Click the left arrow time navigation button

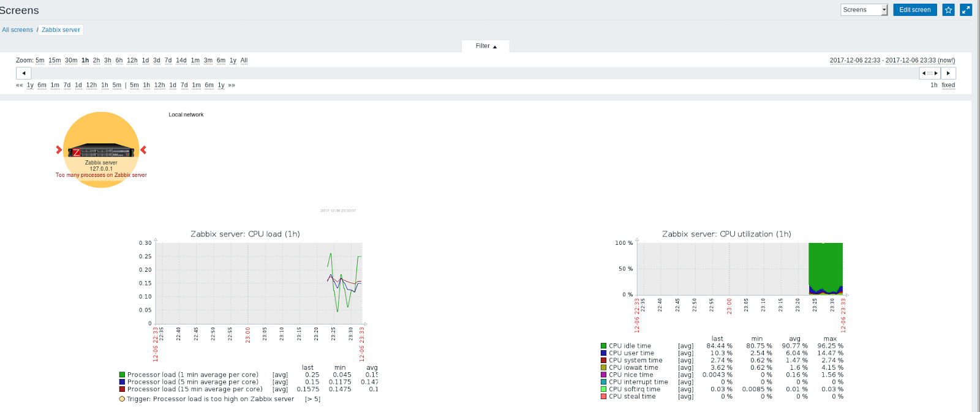(x=24, y=73)
